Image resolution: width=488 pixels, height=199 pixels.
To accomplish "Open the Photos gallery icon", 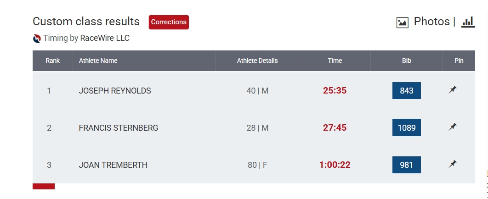I will (x=403, y=22).
